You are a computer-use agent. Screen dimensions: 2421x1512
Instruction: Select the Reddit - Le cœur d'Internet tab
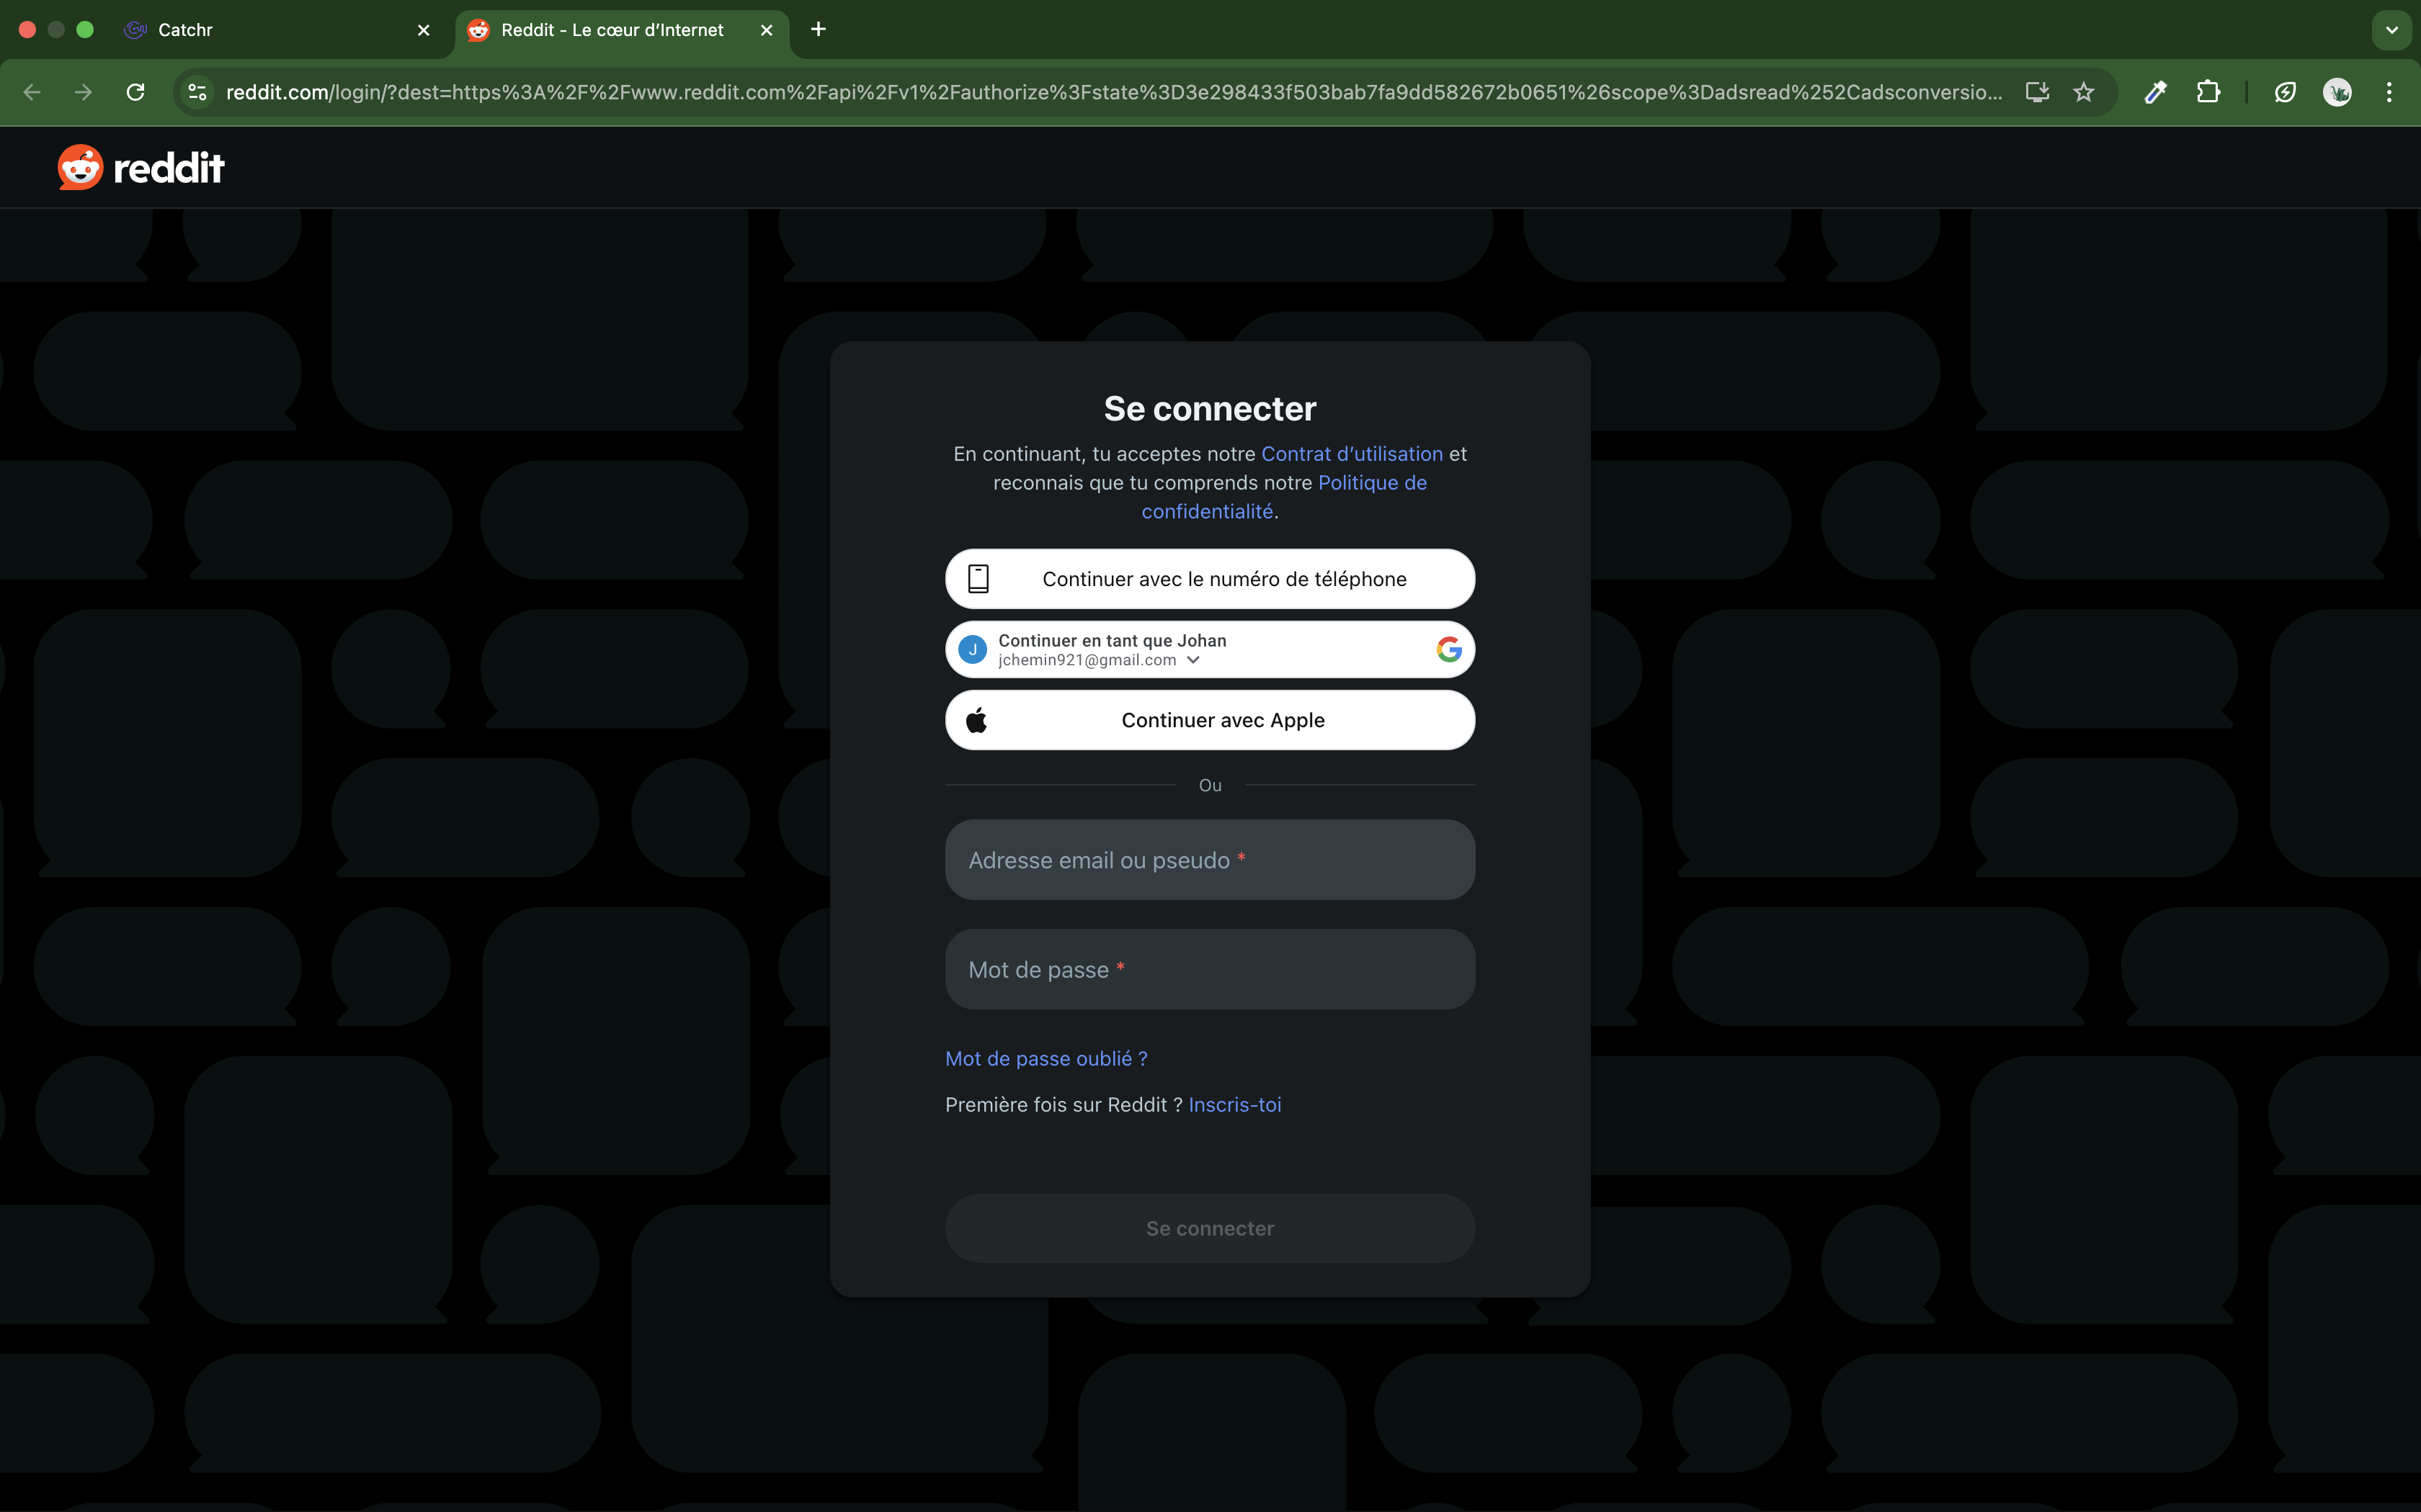(x=623, y=30)
